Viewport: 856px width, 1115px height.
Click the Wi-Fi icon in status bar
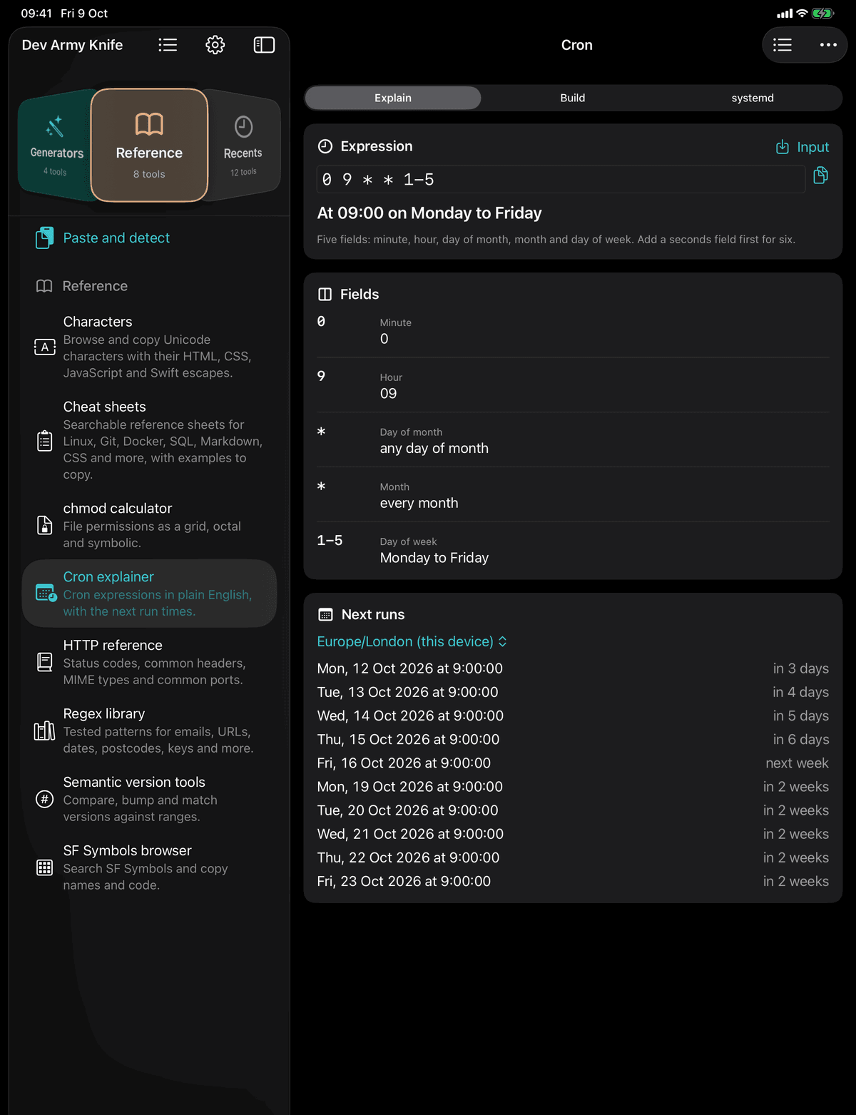pyautogui.click(x=802, y=13)
